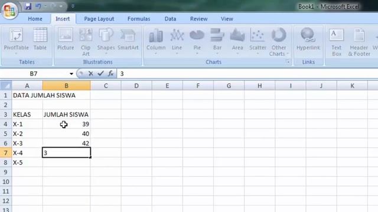Open the Clip Art pane
Image resolution: width=378 pixels, height=212 pixels.
point(86,42)
